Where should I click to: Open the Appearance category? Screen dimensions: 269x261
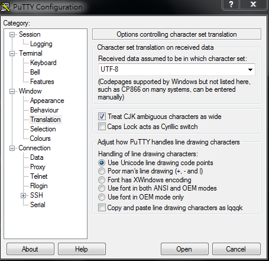click(x=47, y=101)
